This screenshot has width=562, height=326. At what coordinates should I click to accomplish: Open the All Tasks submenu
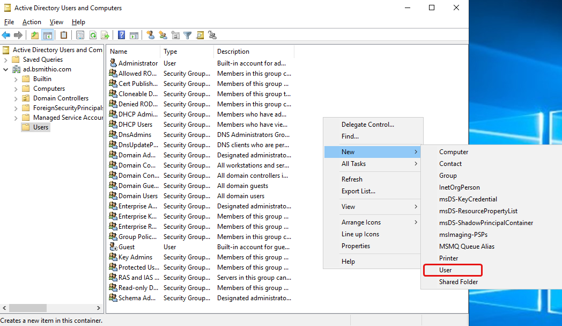(x=372, y=164)
